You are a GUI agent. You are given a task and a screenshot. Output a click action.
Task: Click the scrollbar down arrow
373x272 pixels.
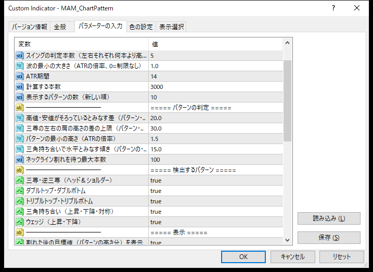tap(287, 240)
